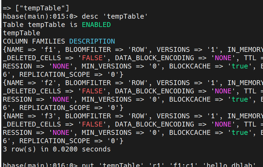Image resolution: width=263 pixels, height=167 pixels.
Task: Click the COLUMN FAMILIES header text
Action: [34, 41]
